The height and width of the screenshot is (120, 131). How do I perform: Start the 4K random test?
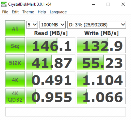[x=15, y=79]
